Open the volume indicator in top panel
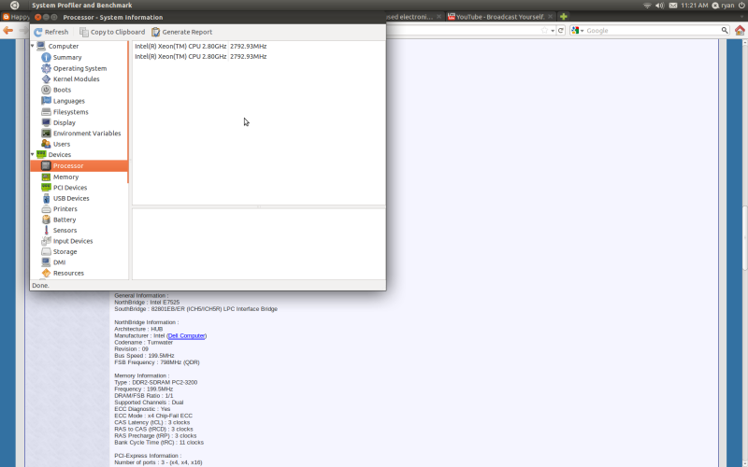 (660, 6)
